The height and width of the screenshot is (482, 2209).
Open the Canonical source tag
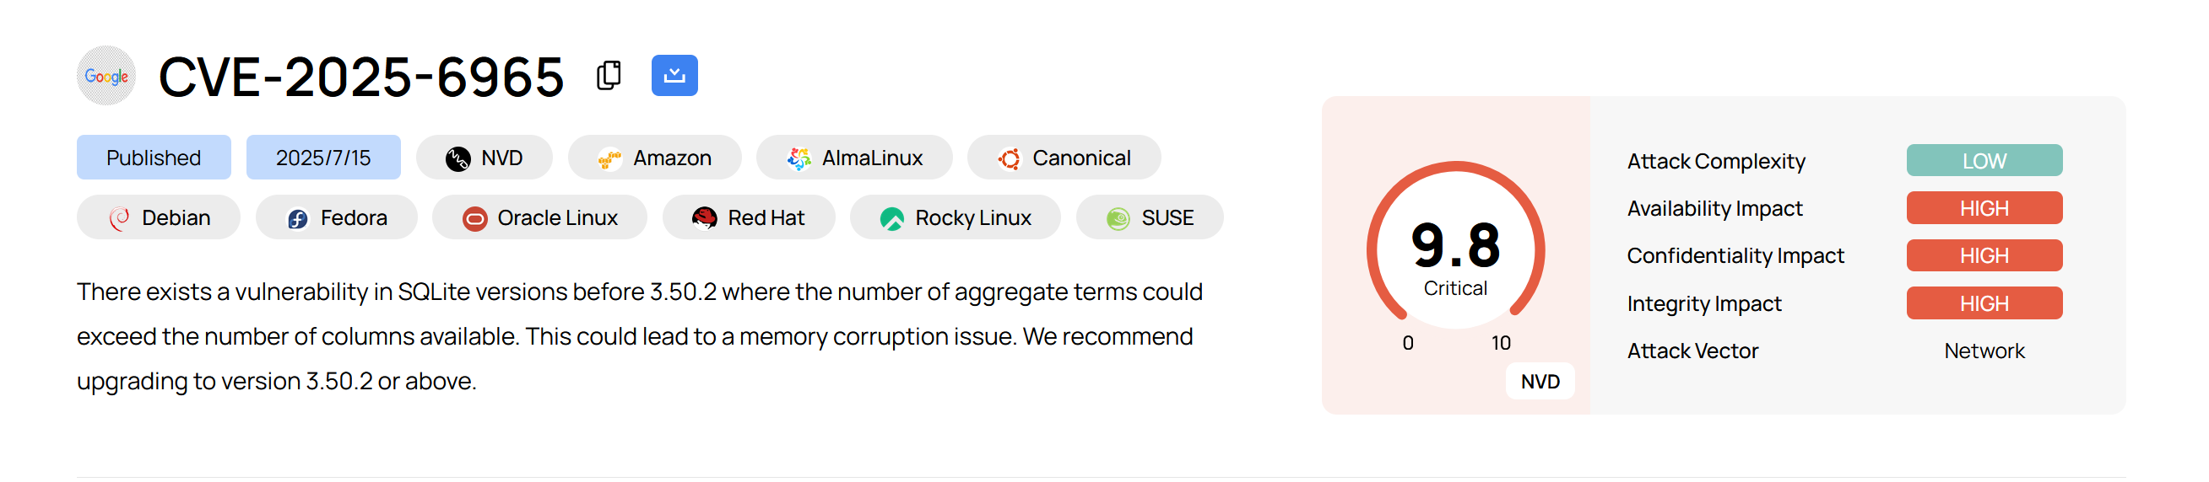pos(1064,158)
